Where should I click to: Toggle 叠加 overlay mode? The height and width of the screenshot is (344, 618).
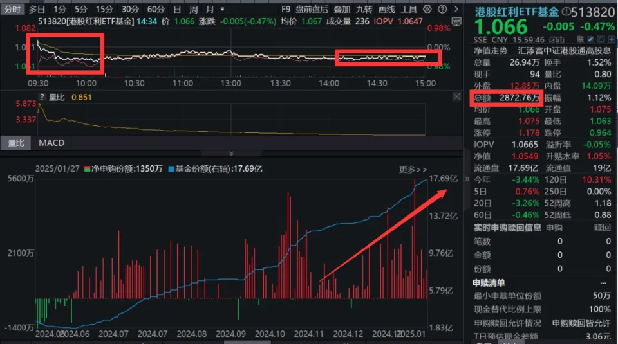coord(342,10)
